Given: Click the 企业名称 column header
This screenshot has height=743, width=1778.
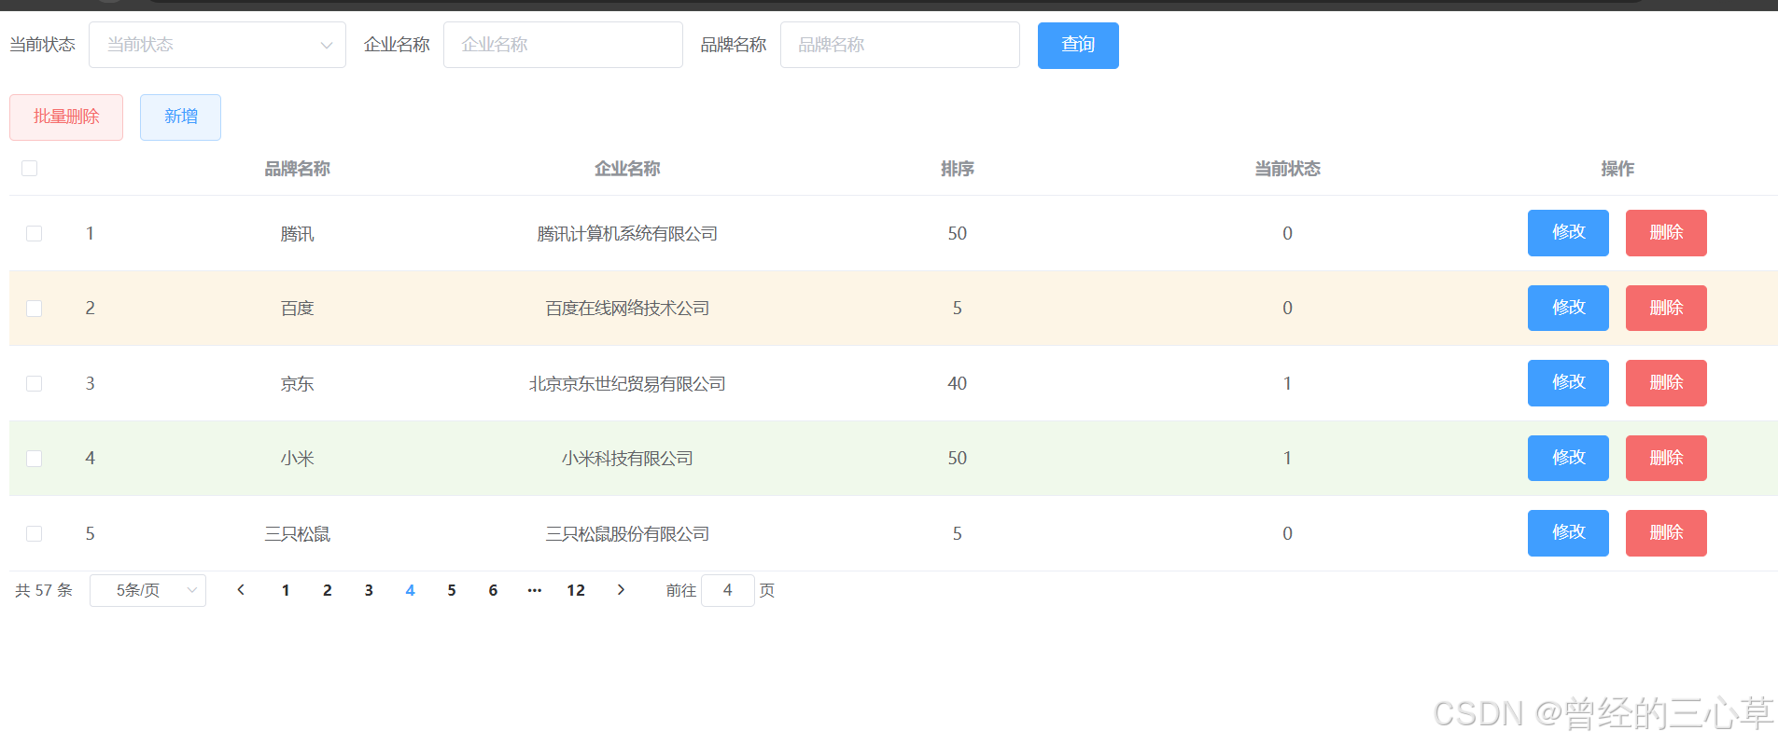Looking at the screenshot, I should click(627, 169).
